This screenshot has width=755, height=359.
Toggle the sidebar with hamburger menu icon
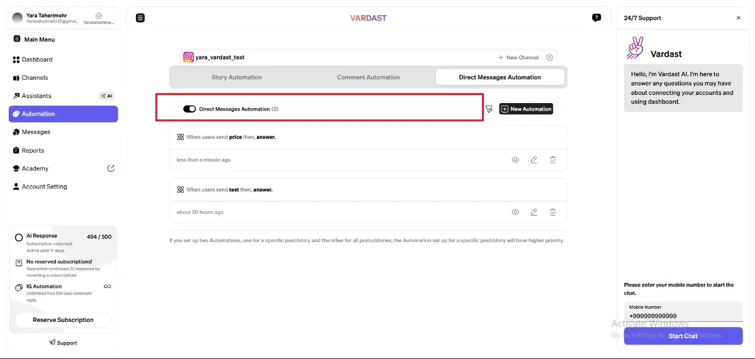tap(140, 18)
